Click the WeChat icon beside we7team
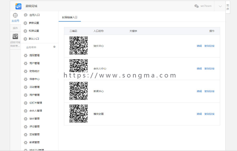237x151 pixels. [196, 6]
